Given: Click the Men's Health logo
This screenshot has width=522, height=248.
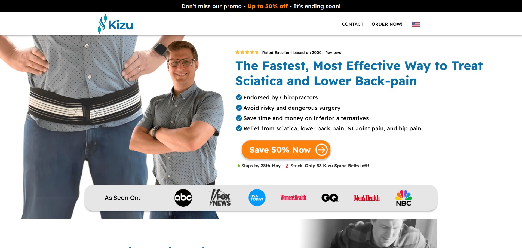Looking at the screenshot, I should coord(367,198).
